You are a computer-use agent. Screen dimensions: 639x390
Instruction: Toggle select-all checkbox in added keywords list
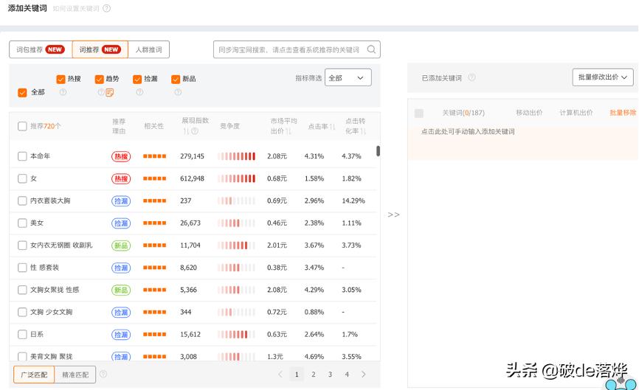pos(419,114)
